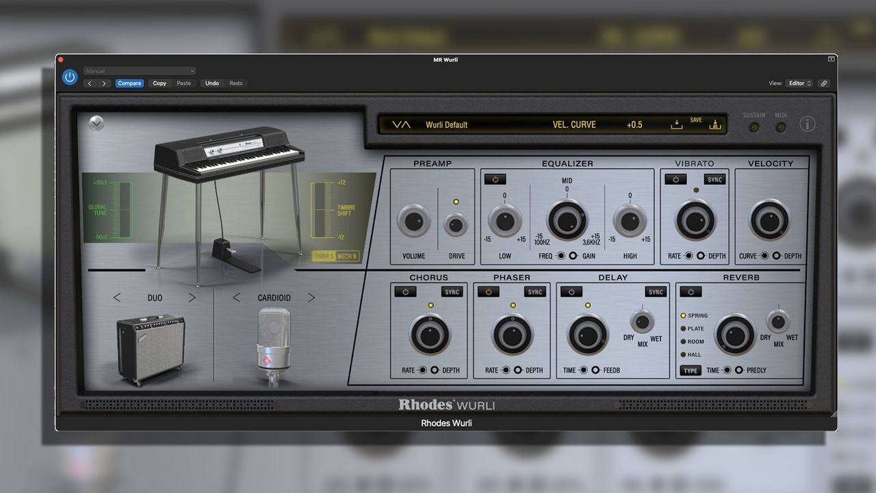Enable Vibrato tempo SYNC
The width and height of the screenshot is (876, 493).
[x=715, y=179]
